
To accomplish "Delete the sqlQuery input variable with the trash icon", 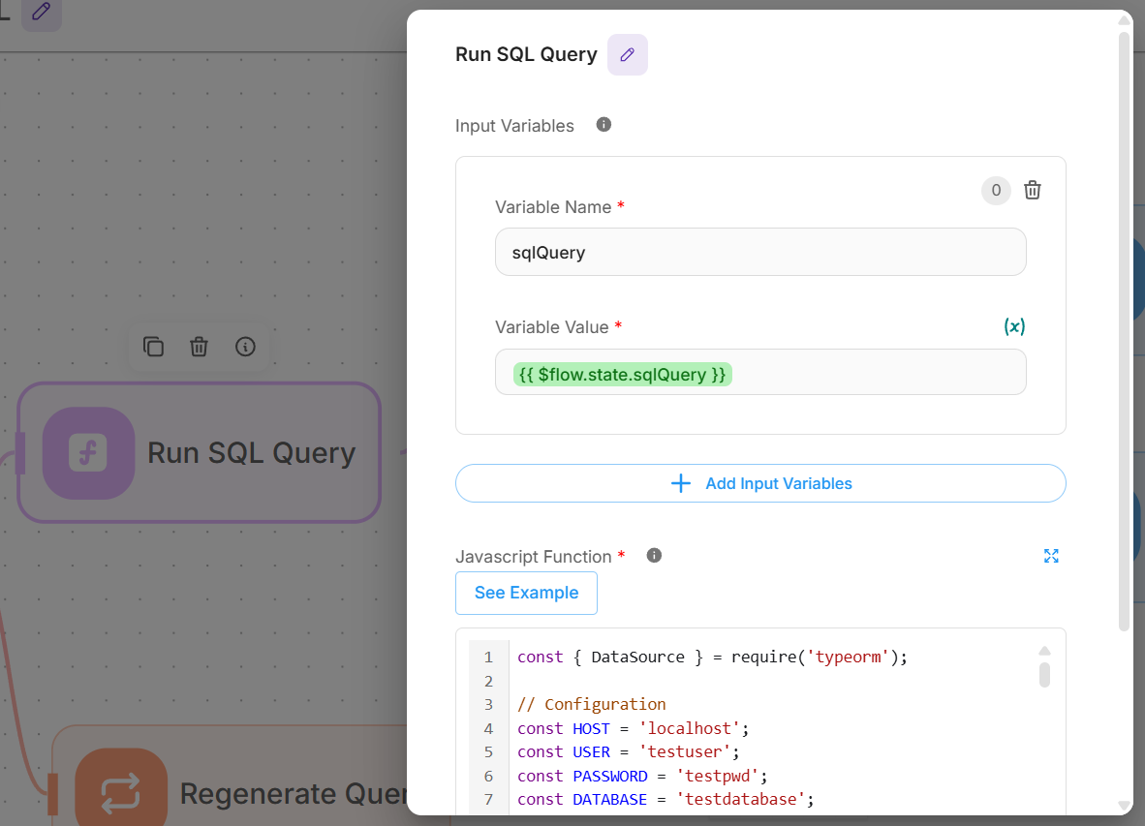I will coord(1033,191).
